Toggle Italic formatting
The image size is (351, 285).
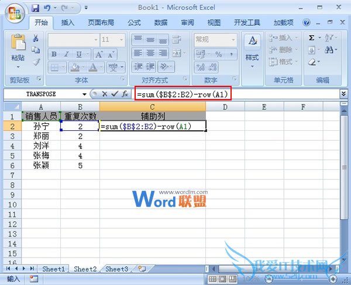[x=67, y=54]
